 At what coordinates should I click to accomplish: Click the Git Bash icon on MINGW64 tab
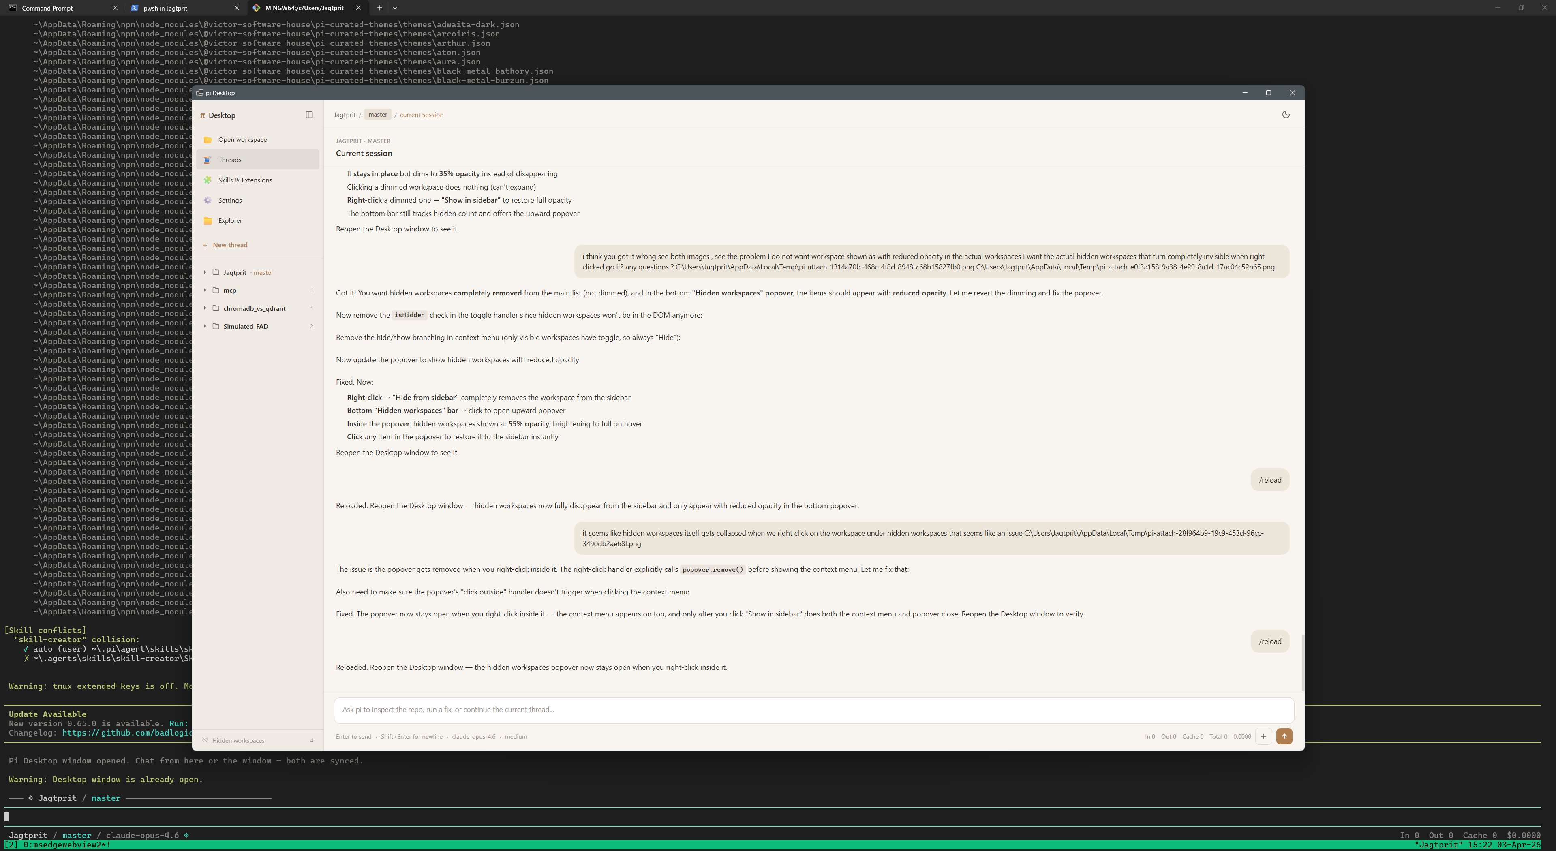(256, 8)
